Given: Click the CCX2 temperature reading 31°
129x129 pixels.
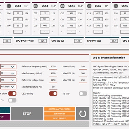Looking at the screenshot, I should (x=26, y=6).
